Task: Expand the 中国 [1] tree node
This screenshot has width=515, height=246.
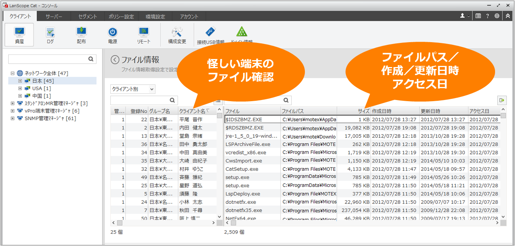Action: [20, 96]
